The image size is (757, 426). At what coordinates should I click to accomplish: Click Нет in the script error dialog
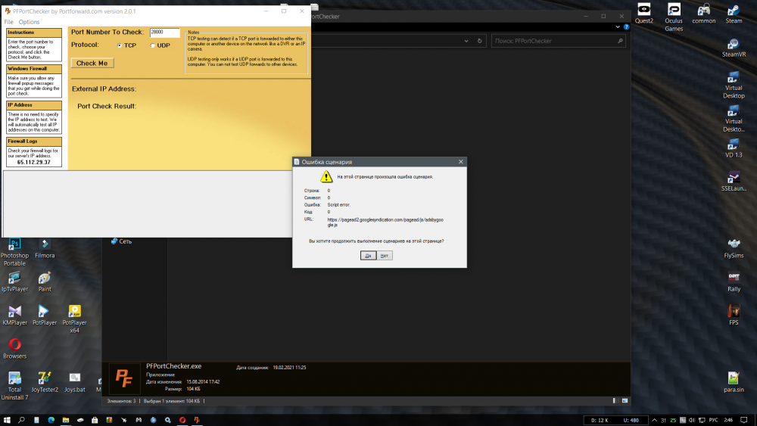pyautogui.click(x=385, y=256)
